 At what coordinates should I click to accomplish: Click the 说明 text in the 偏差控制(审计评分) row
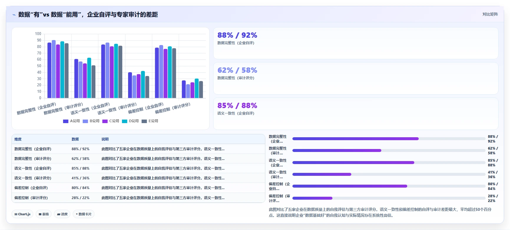[163, 198]
